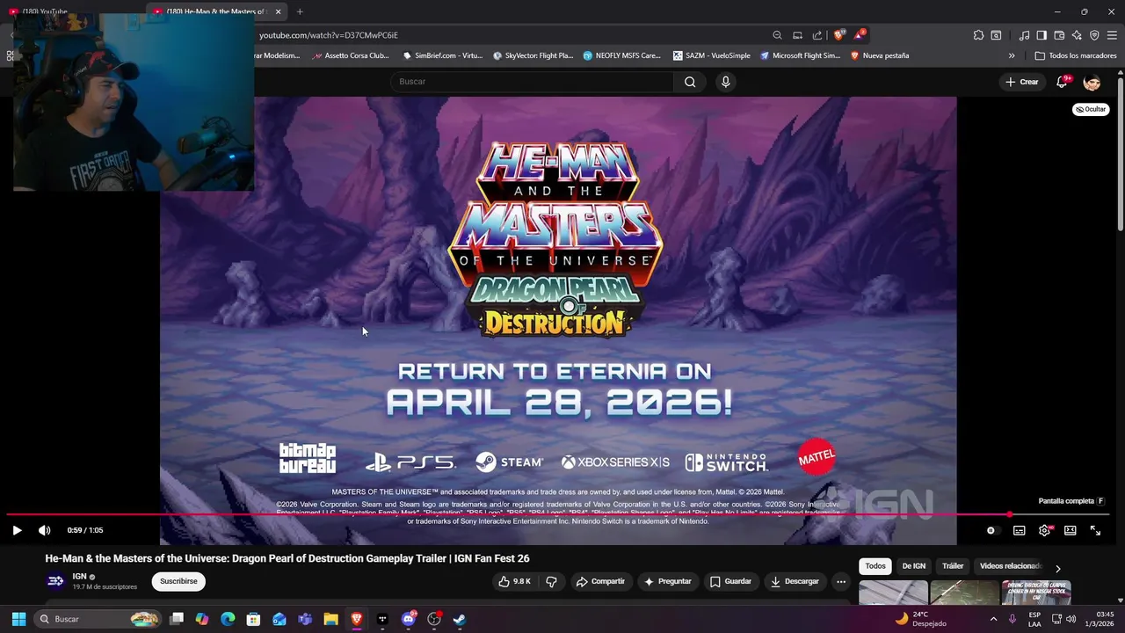Open the NASCAR stock car video thumbnail
This screenshot has height=633, width=1125.
point(1036,593)
